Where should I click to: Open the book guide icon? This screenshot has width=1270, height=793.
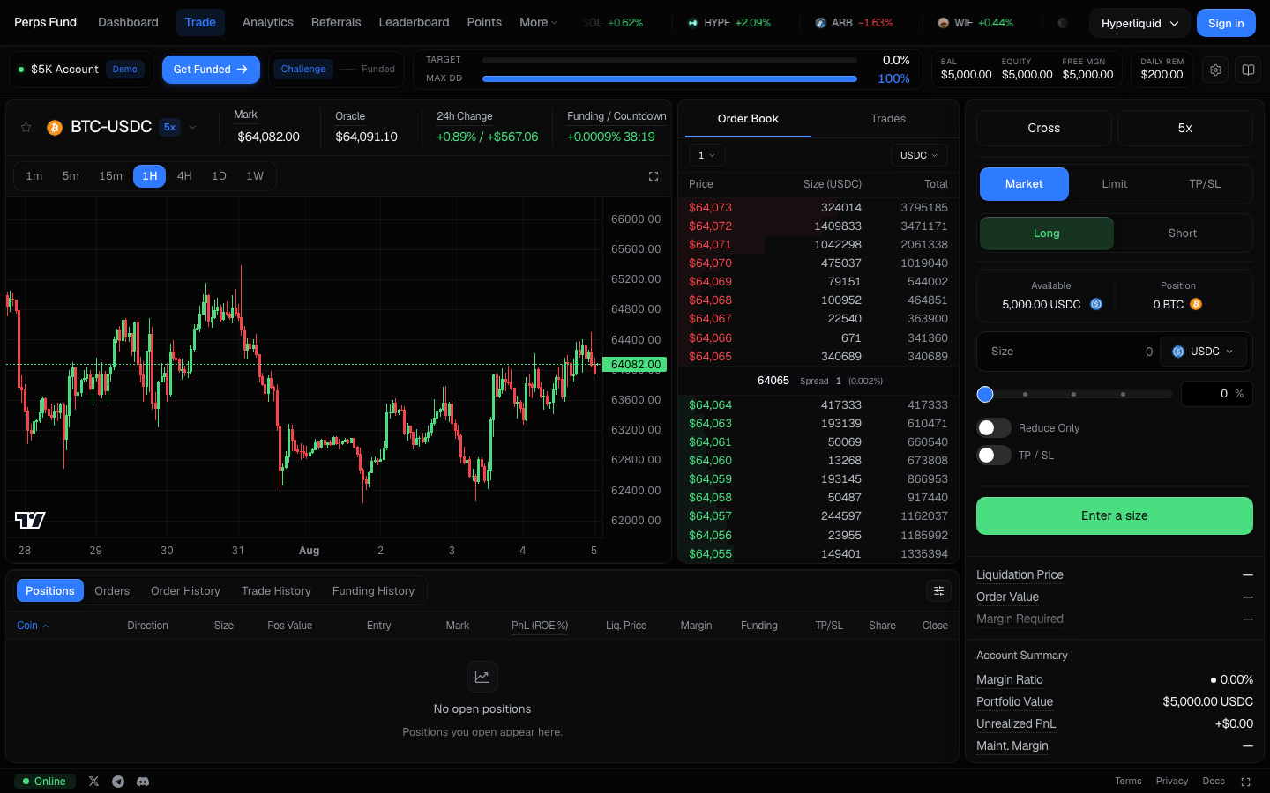pyautogui.click(x=1248, y=70)
